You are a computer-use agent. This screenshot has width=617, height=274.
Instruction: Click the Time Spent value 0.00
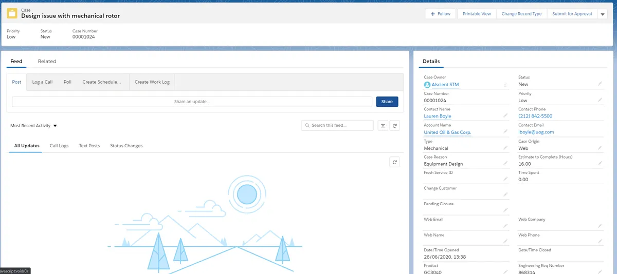[x=523, y=180]
